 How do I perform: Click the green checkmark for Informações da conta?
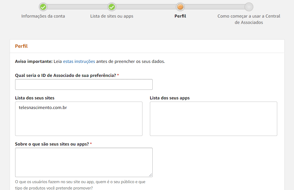click(43, 7)
